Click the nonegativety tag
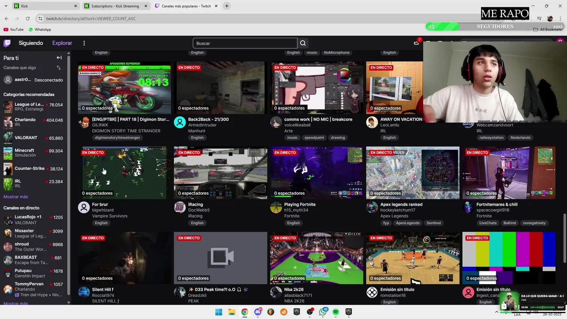Screen dimensions: 567x319 pos(534,223)
